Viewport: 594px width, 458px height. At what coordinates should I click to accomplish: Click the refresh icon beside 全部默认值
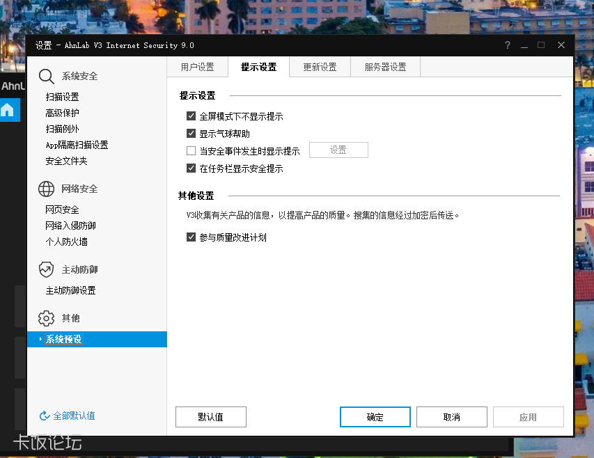pyautogui.click(x=43, y=413)
